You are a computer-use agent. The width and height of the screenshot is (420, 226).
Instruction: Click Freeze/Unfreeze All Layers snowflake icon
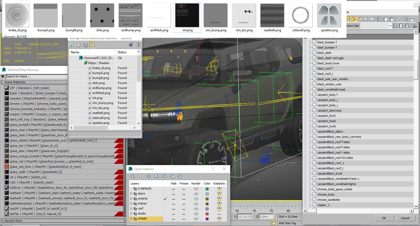coord(180,176)
